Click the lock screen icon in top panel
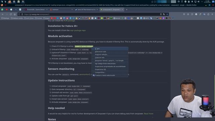Screen dimensions: 215x121 152,2
